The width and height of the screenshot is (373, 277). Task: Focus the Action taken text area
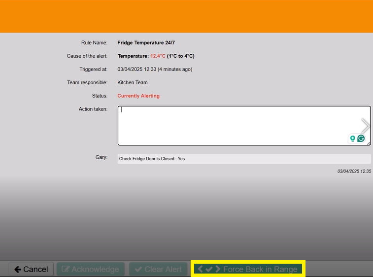(232, 123)
